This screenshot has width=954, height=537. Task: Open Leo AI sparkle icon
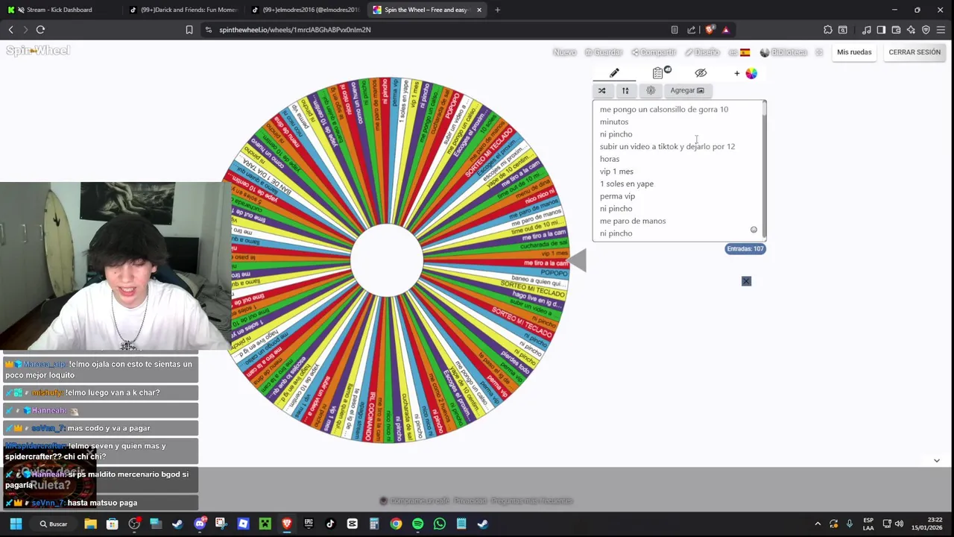coord(911,30)
